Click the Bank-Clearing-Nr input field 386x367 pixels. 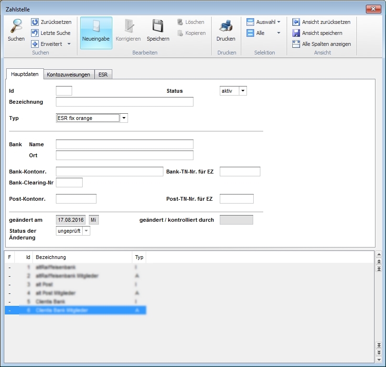[x=69, y=183]
